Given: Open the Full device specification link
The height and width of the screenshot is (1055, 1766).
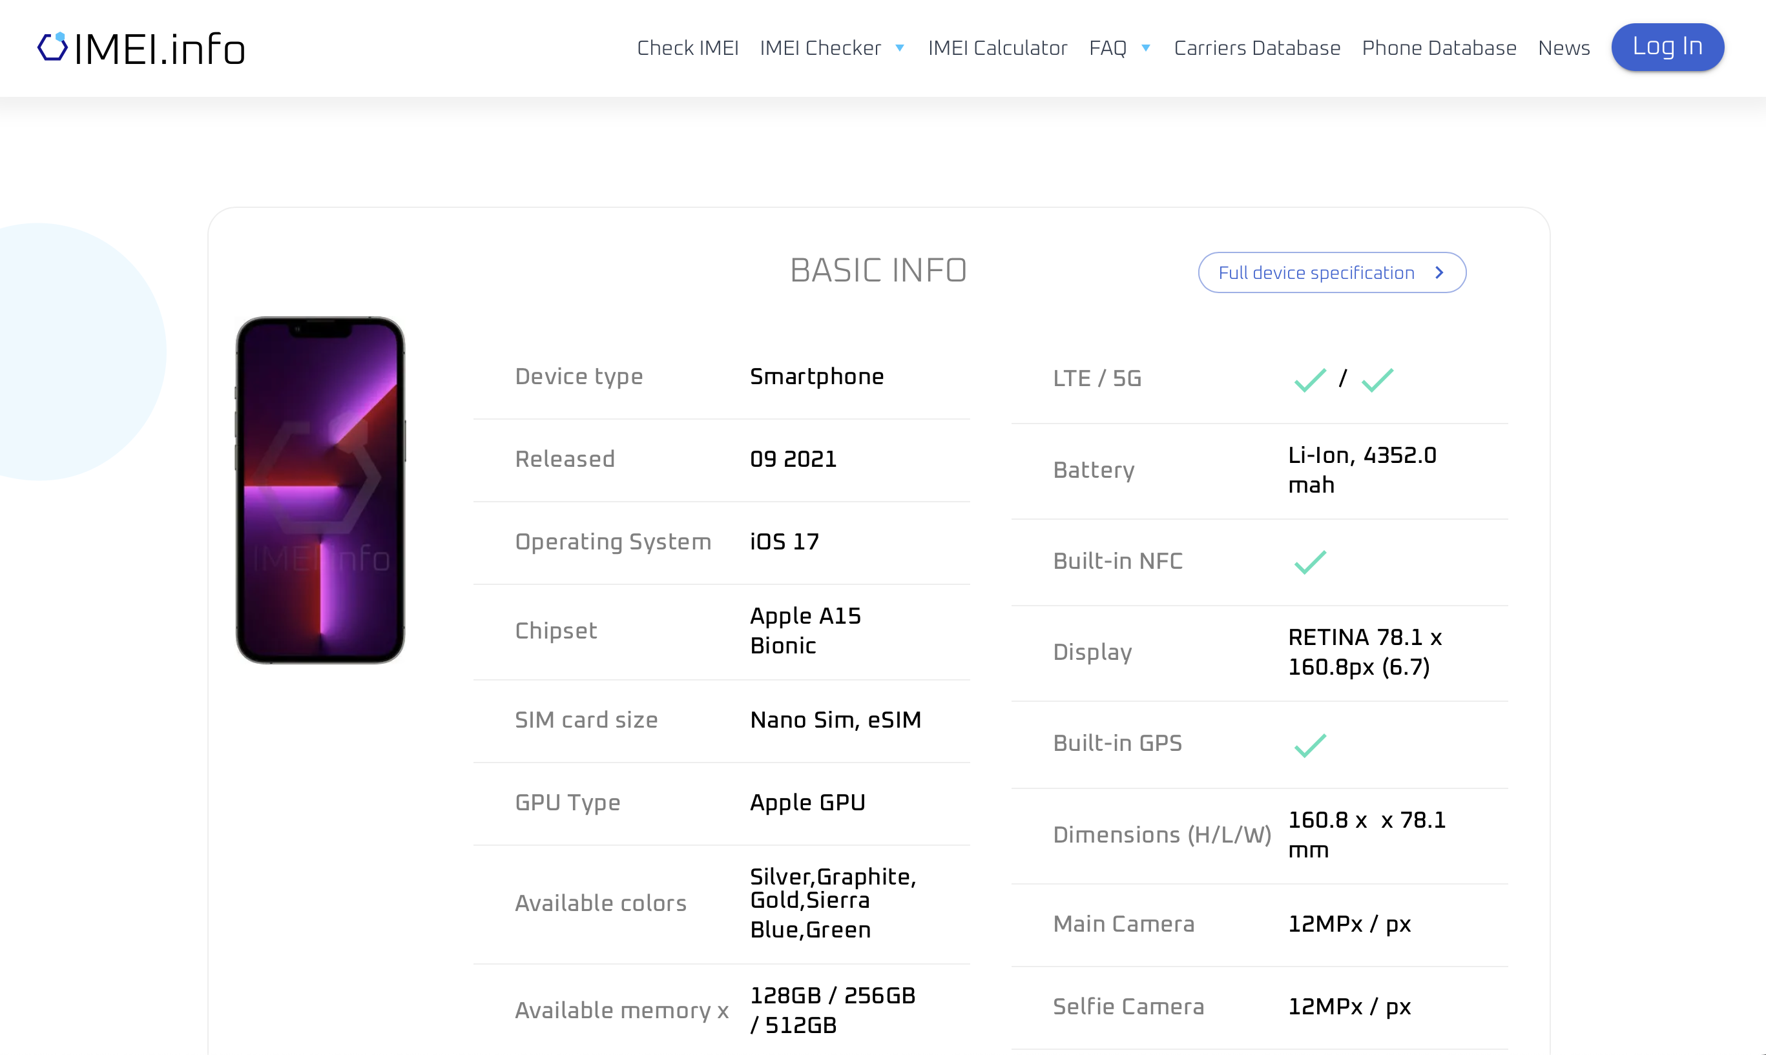Looking at the screenshot, I should (x=1331, y=272).
